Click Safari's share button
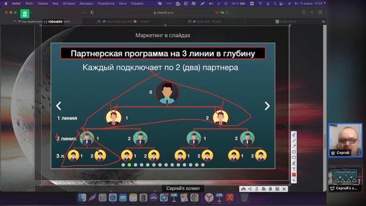 coord(304,13)
